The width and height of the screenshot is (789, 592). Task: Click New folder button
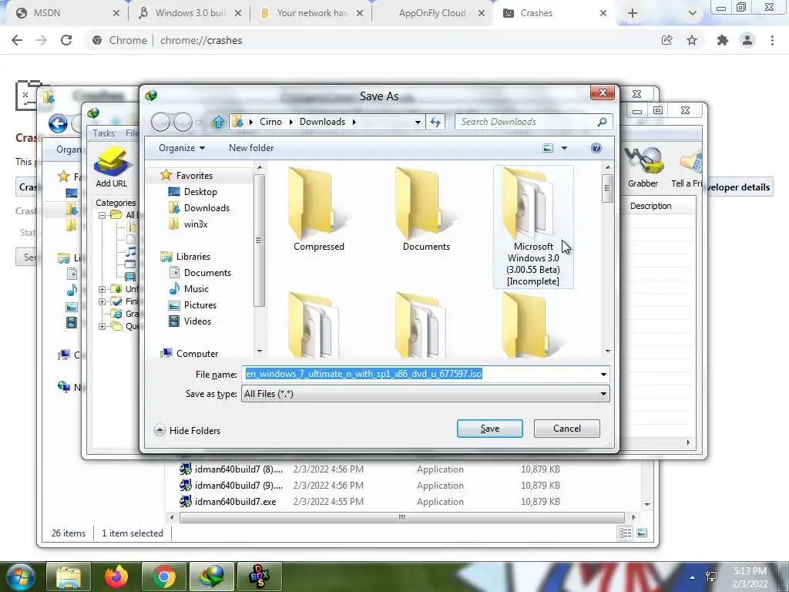point(251,148)
